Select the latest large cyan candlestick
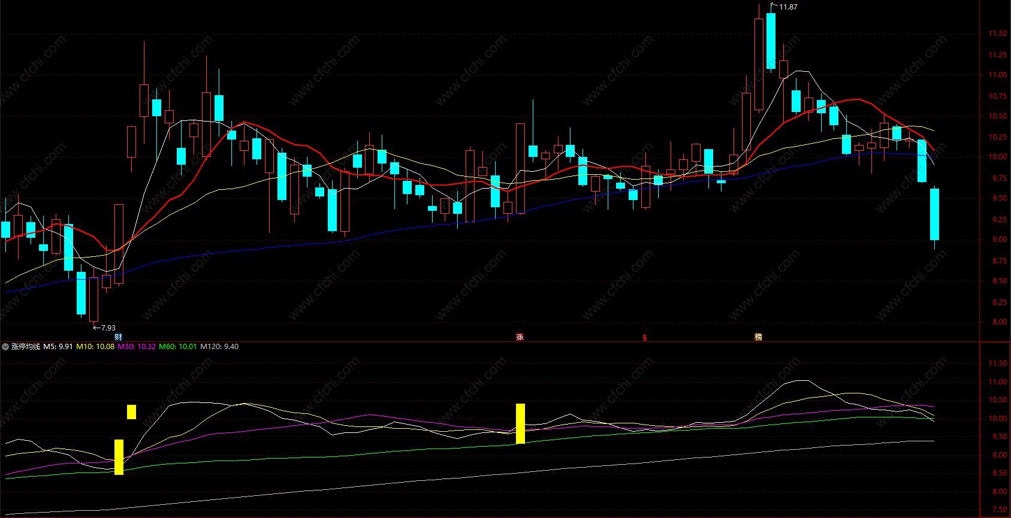 934,214
